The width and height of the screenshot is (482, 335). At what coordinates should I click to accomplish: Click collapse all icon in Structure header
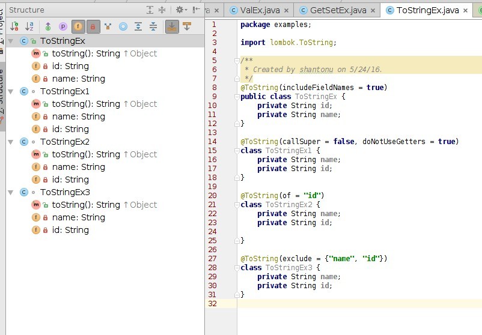pyautogui.click(x=162, y=10)
